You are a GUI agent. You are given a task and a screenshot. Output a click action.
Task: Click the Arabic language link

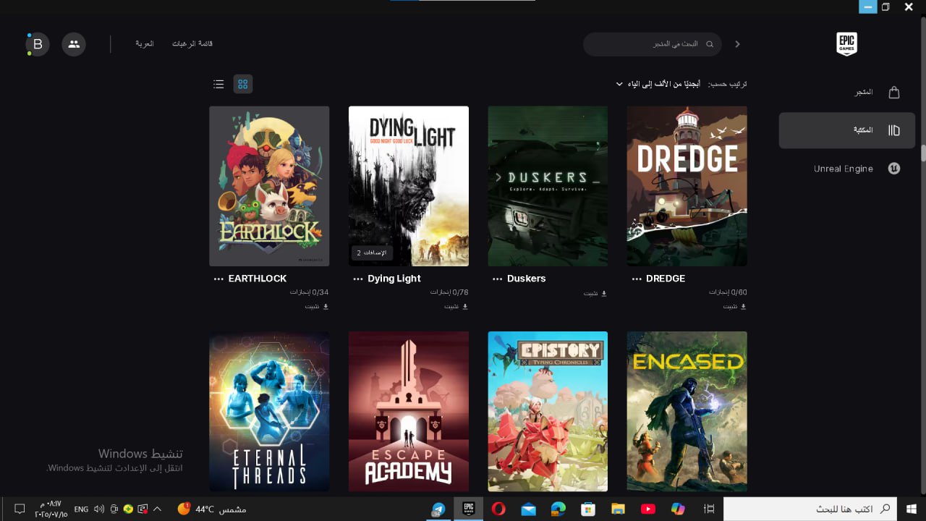click(145, 44)
